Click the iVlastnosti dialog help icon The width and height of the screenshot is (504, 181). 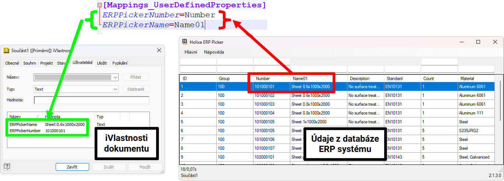(7, 167)
